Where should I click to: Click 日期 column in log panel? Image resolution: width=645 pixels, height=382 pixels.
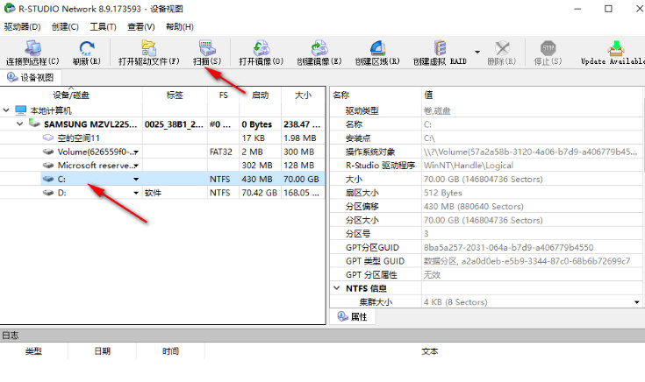(x=102, y=351)
